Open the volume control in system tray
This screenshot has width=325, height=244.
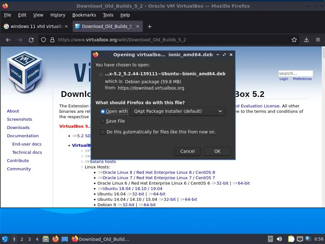coord(279,239)
